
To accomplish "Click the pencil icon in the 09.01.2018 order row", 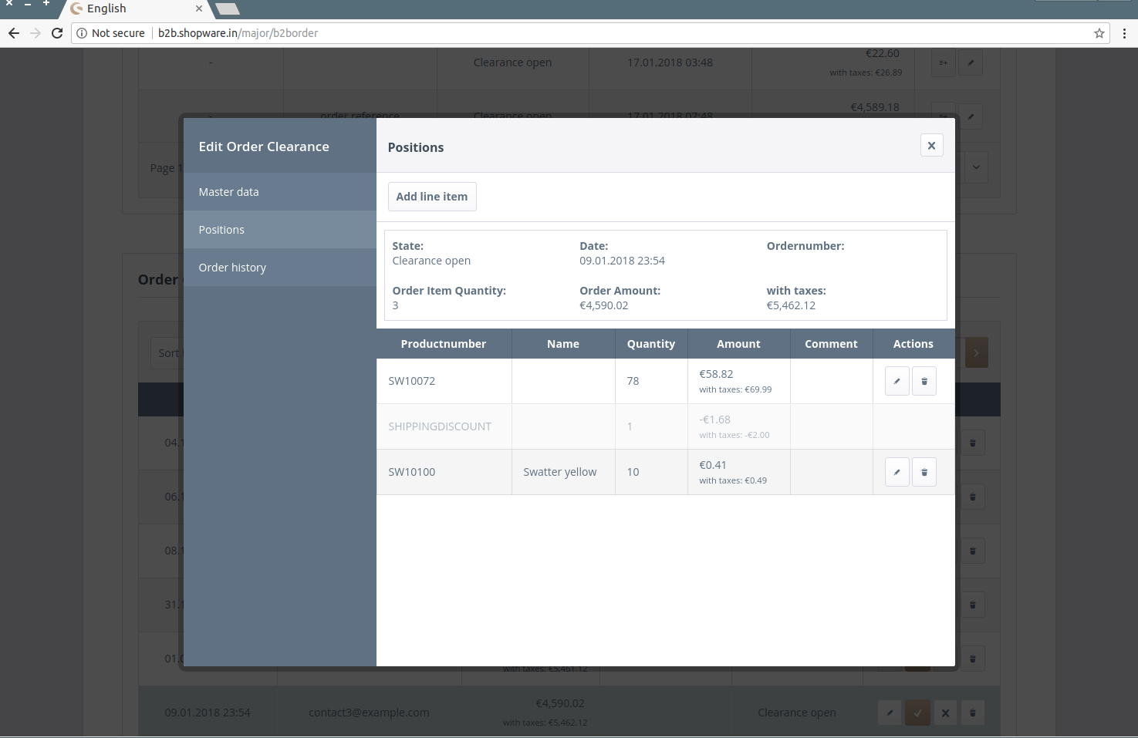I will [890, 713].
